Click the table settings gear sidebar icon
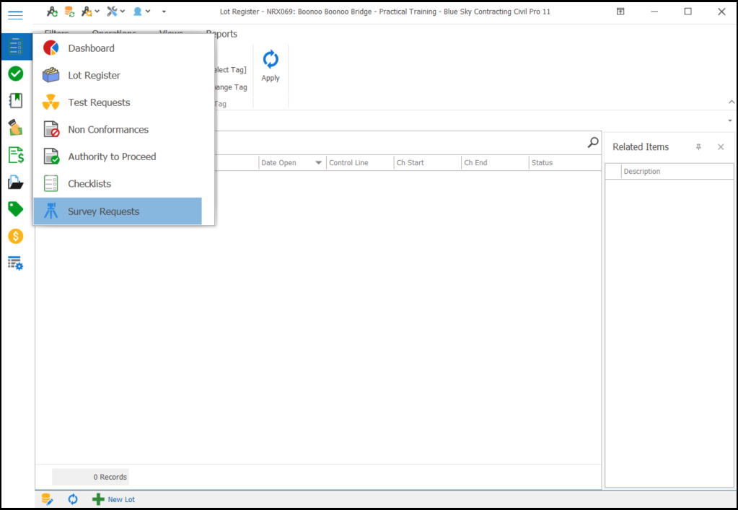Screen dimensions: 738x510 click(x=15, y=263)
